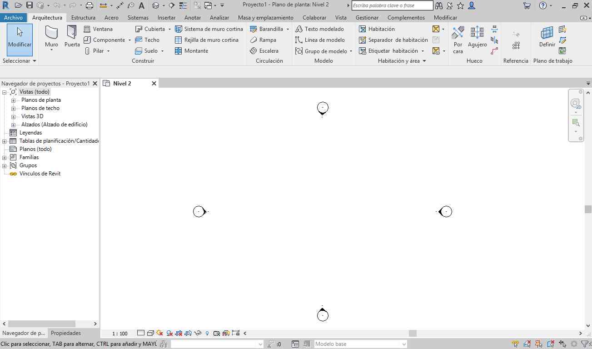Expand Vistas 3D tree node
Screen dimensions: 592x349
click(14, 116)
